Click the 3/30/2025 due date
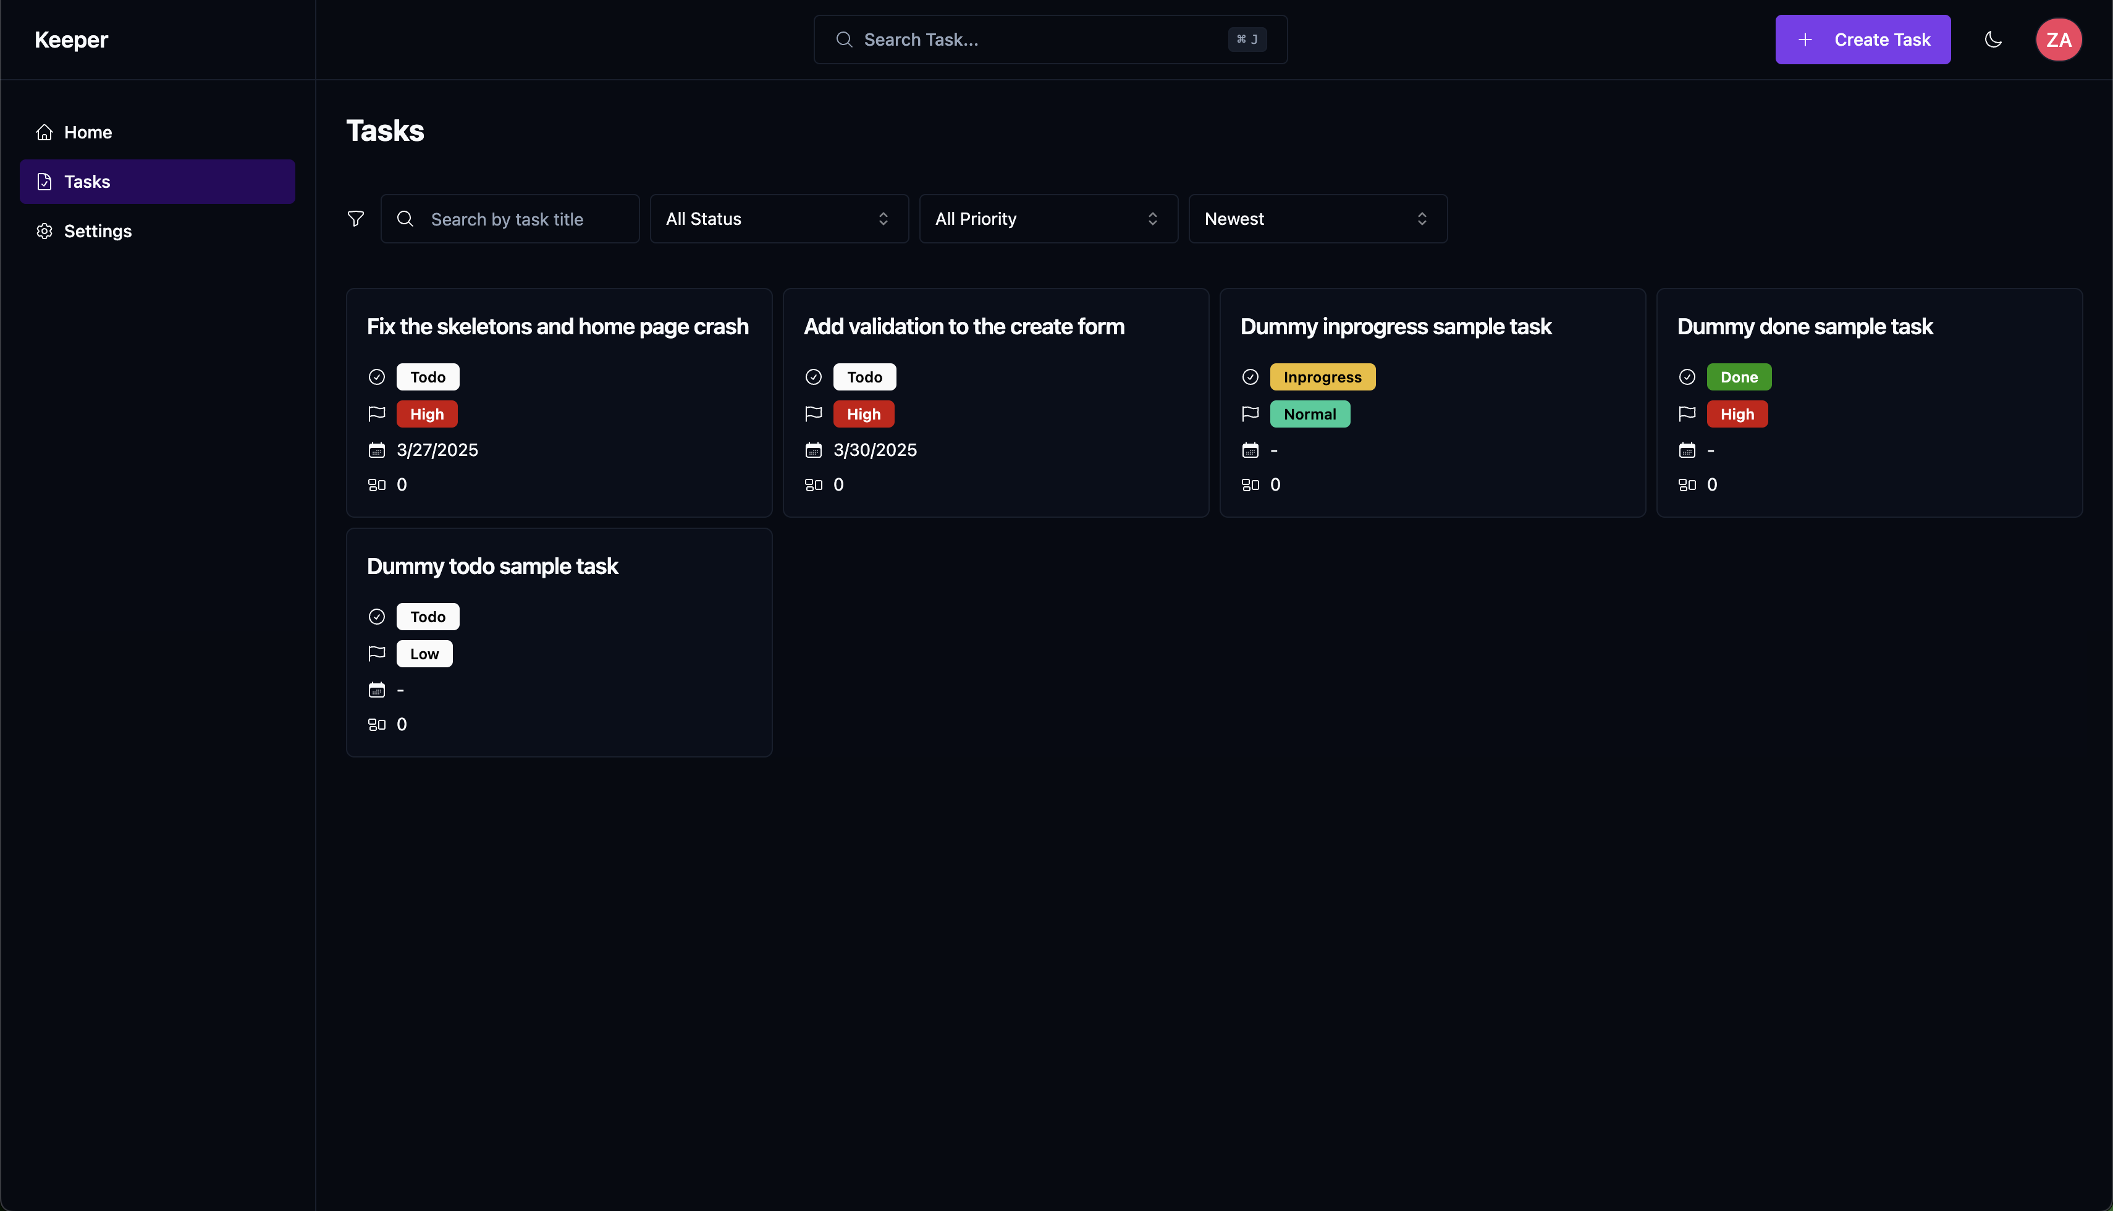The width and height of the screenshot is (2113, 1211). click(875, 450)
